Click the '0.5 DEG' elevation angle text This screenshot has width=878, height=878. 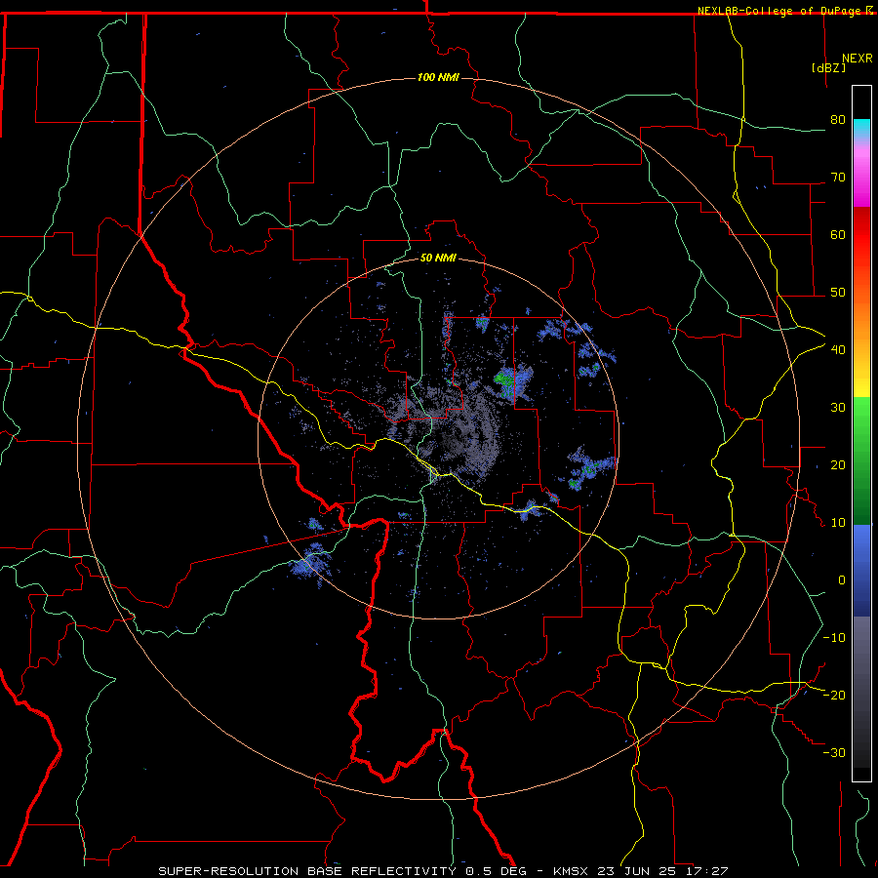coord(497,871)
